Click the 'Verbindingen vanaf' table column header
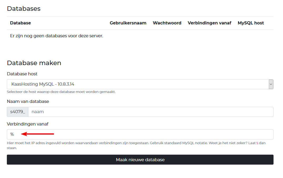Screen dimensions: 283x178 click(209, 23)
